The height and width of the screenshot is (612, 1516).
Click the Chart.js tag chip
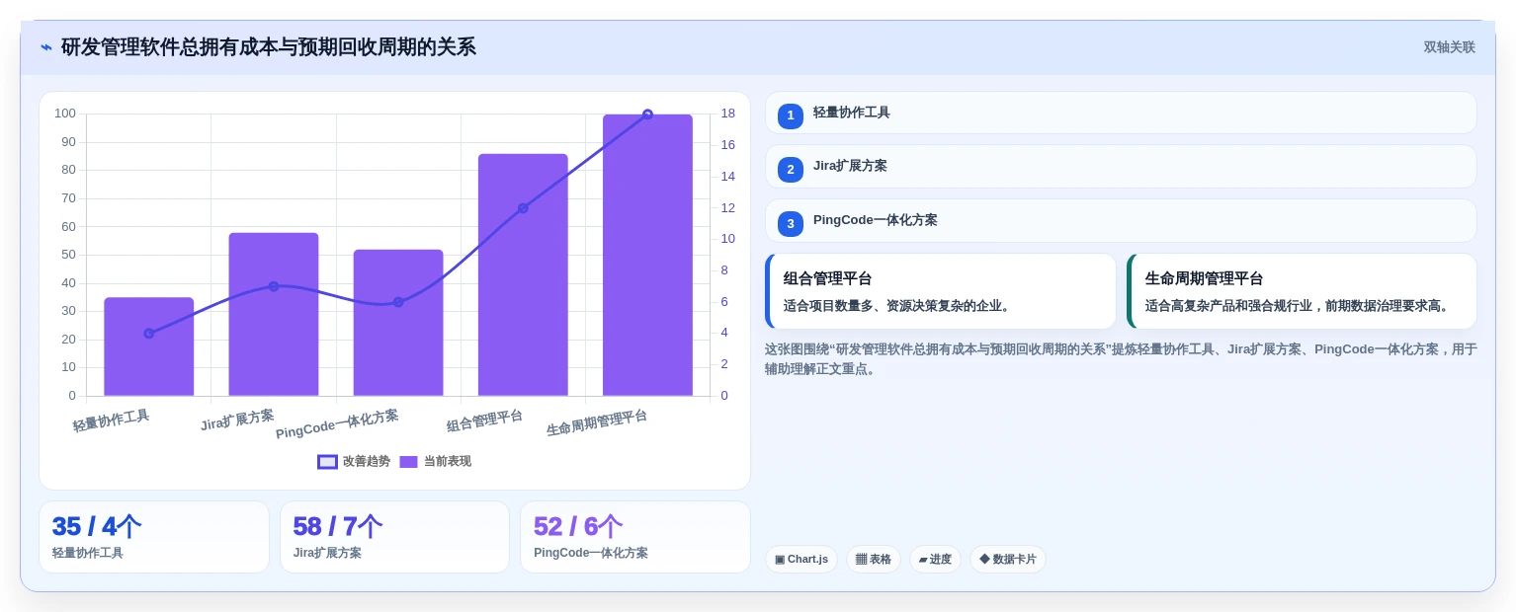pos(801,560)
